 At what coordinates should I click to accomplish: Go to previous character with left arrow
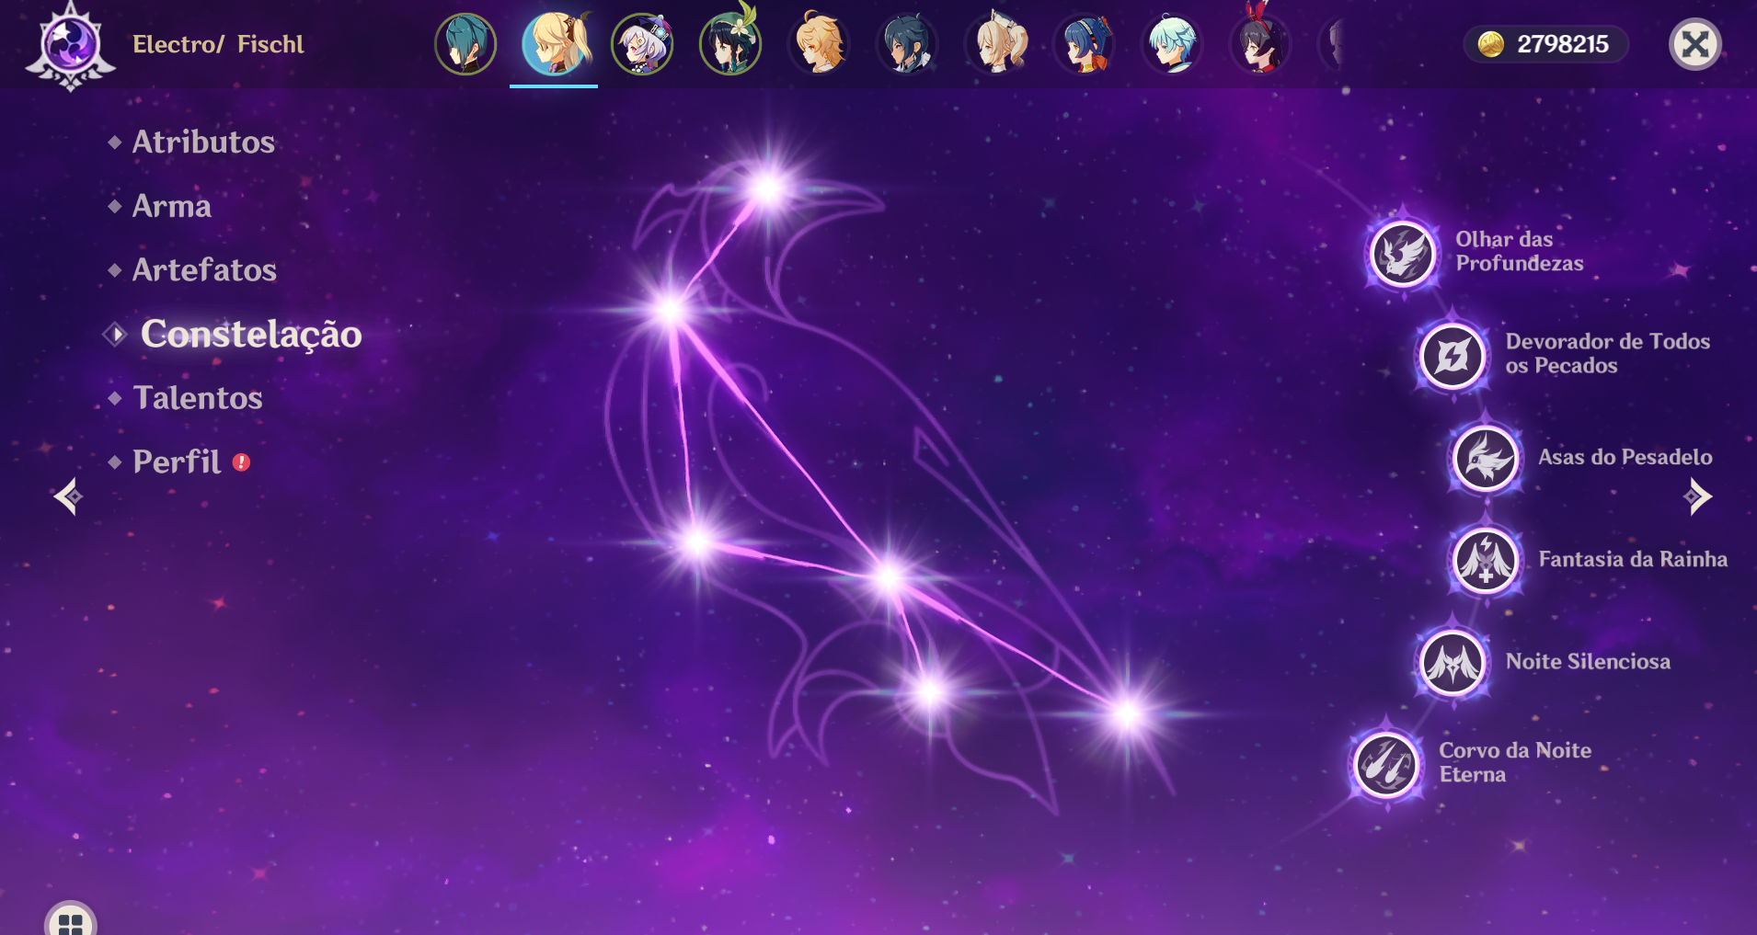point(67,496)
